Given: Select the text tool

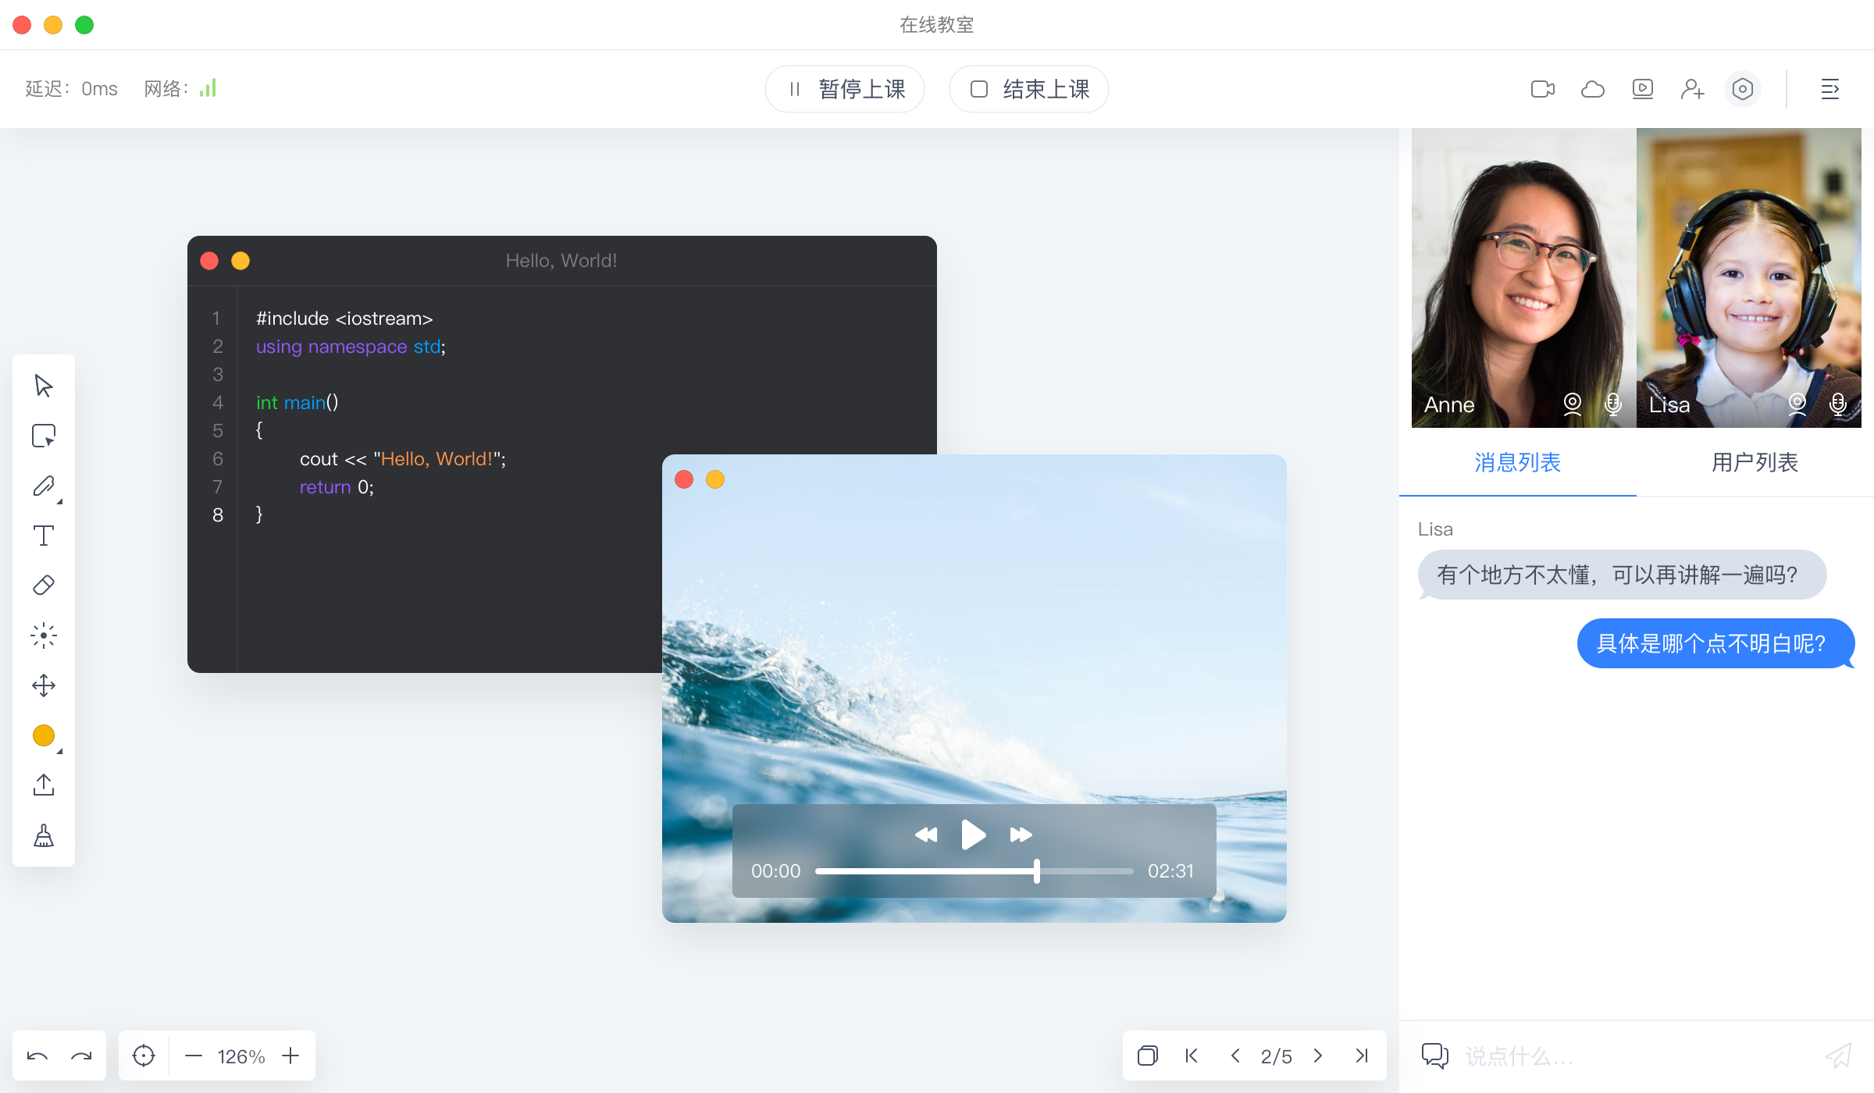Looking at the screenshot, I should click(44, 536).
